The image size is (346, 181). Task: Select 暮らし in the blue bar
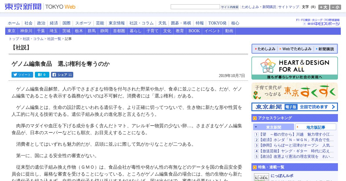coord(136,31)
